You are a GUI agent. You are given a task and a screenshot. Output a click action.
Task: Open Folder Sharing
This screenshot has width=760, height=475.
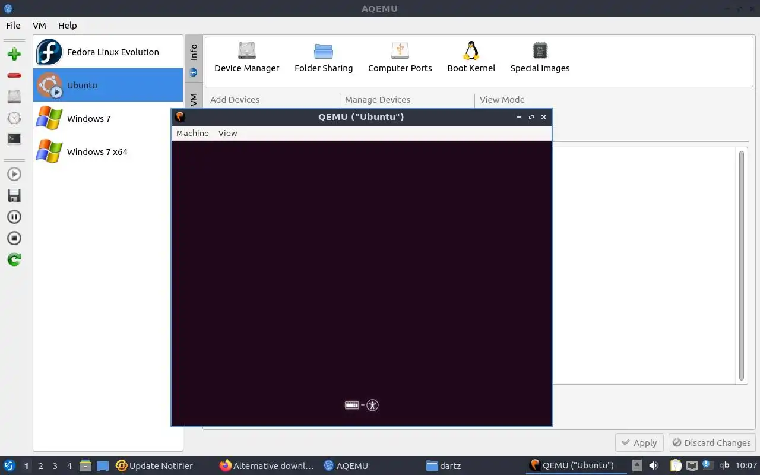(x=324, y=57)
